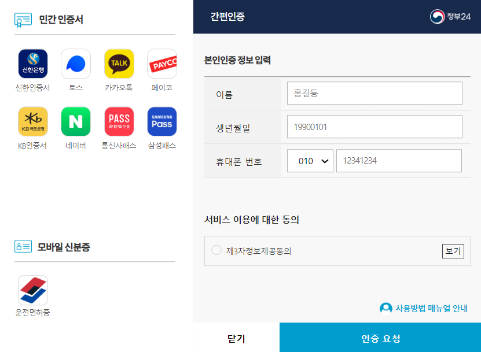This screenshot has width=481, height=352.
Task: Click the 네이버 text label
Action: pos(76,146)
